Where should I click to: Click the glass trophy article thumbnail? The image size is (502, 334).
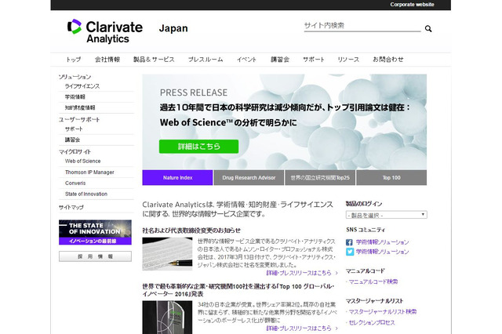coord(167,318)
